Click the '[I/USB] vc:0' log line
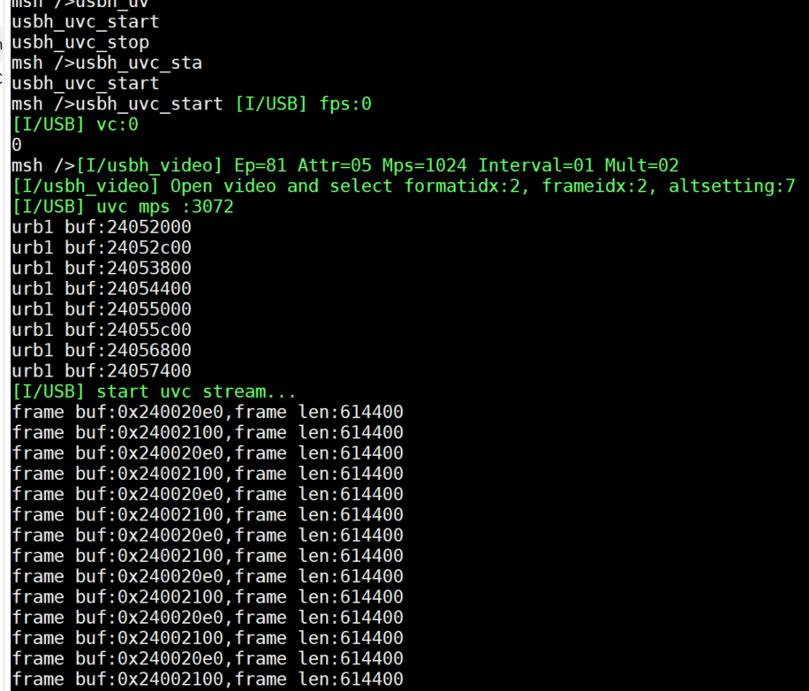 (75, 125)
